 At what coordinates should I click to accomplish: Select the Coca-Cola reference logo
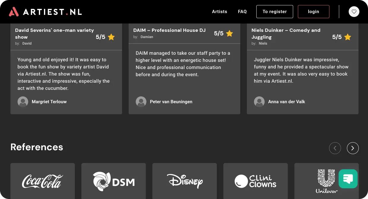tap(42, 181)
